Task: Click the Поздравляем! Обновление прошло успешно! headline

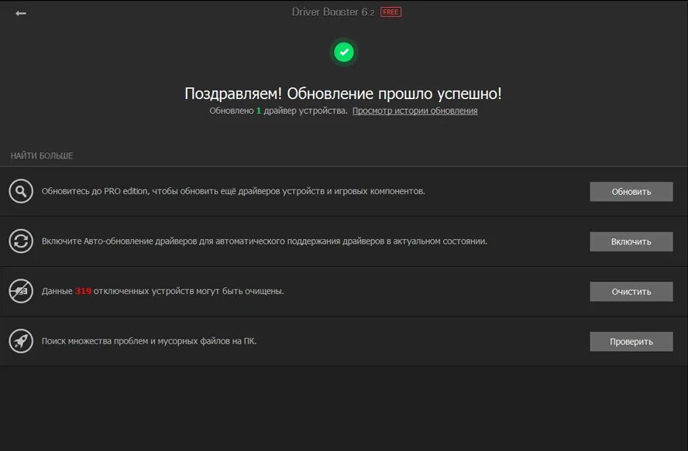Action: [343, 94]
